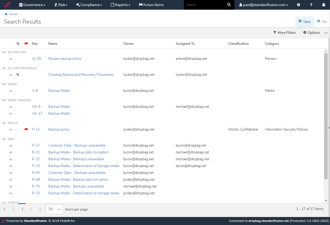Open Dropbag Backup and Recovery Procedures

(81, 75)
